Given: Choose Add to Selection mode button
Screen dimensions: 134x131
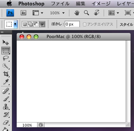Looking at the screenshot, I should [31, 24].
